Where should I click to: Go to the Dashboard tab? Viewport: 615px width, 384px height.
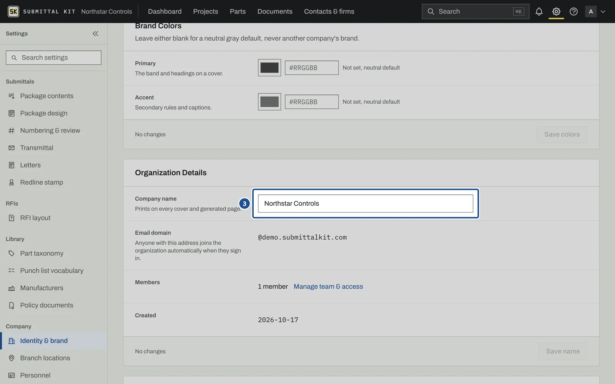[165, 12]
